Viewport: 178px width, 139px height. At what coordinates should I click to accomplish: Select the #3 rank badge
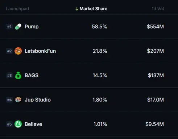click(x=9, y=75)
